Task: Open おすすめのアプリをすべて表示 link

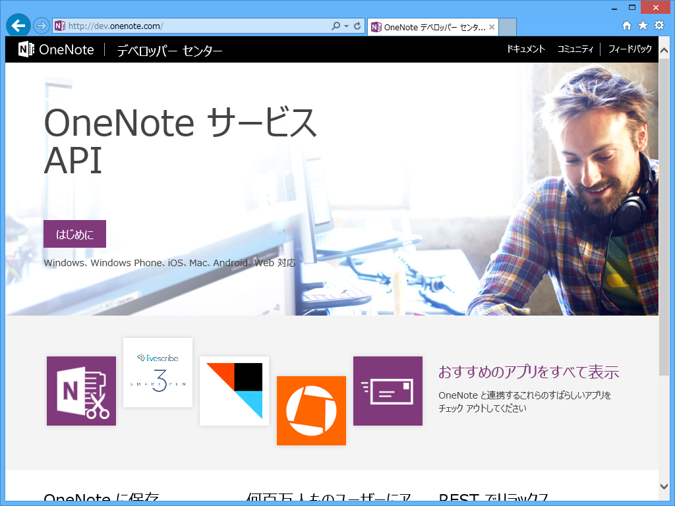Action: tap(529, 372)
